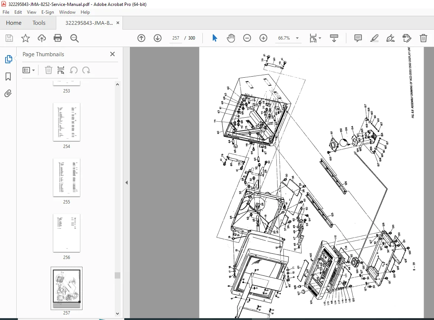Click the scrolling mode keyboard icon
Viewport: 434px width, 320px height.
click(x=334, y=38)
